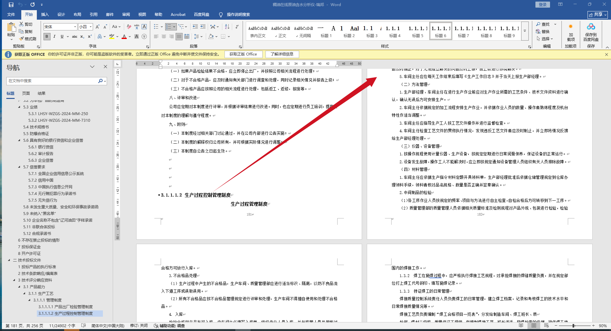611x331 pixels.
Task: Switch to the 审阅 ribbon tab
Action: tap(126, 14)
